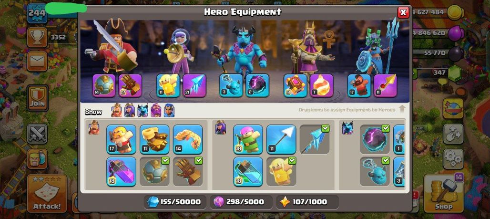Choose the Vampstache equipment level 14

pyautogui.click(x=188, y=139)
